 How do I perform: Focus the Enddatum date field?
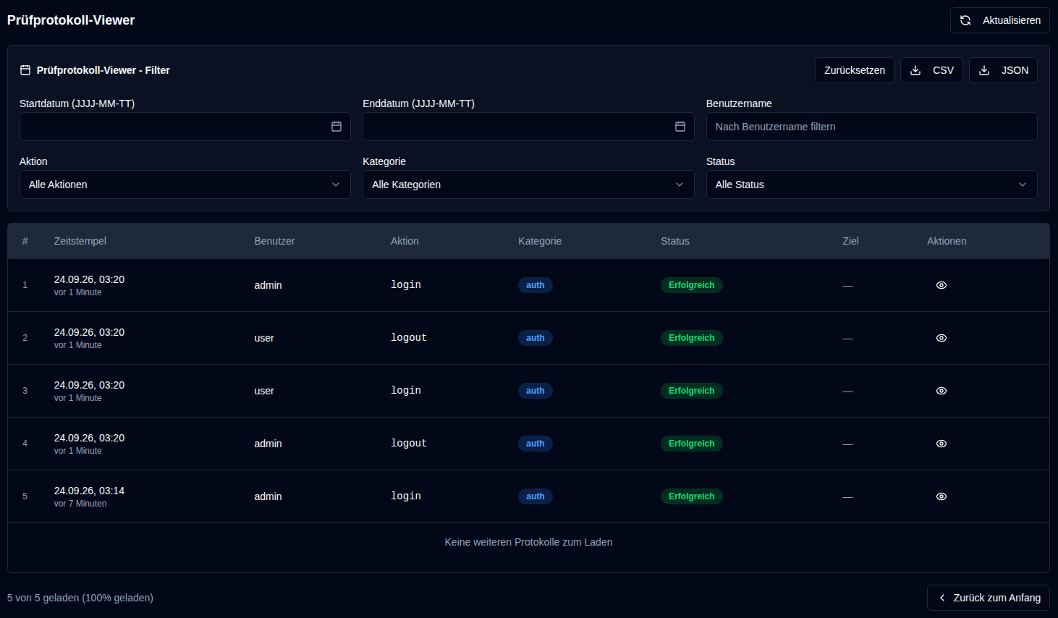click(528, 127)
